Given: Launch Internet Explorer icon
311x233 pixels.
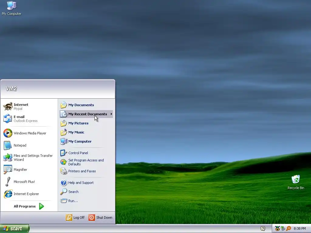Looking at the screenshot, I should click(x=8, y=194).
